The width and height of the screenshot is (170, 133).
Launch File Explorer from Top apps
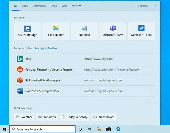56,31
